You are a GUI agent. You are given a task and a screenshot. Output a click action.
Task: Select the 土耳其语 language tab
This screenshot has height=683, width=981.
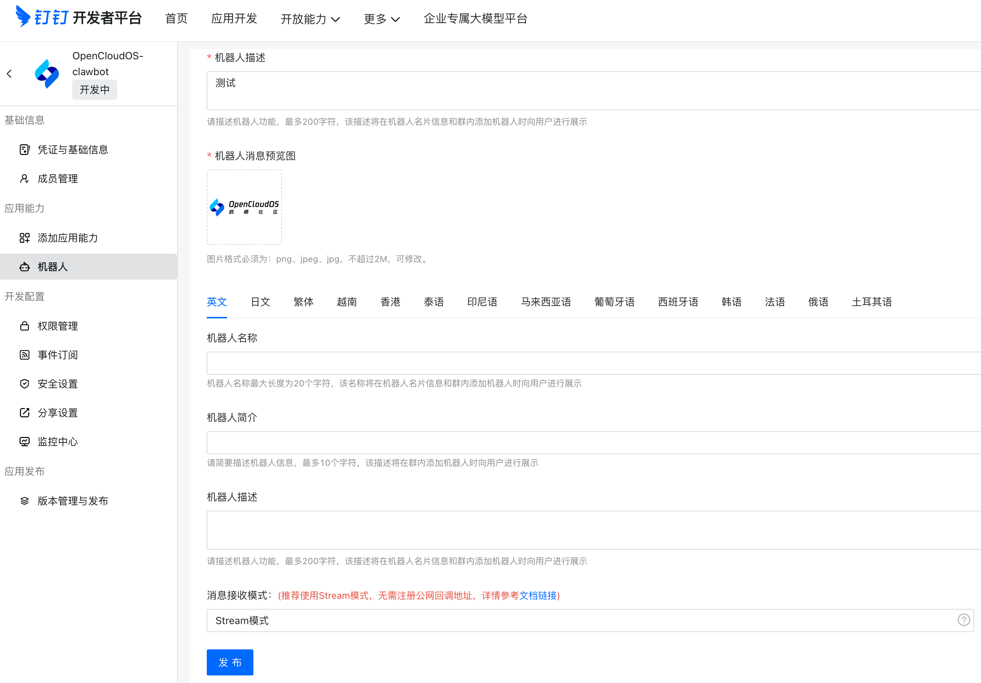point(871,302)
